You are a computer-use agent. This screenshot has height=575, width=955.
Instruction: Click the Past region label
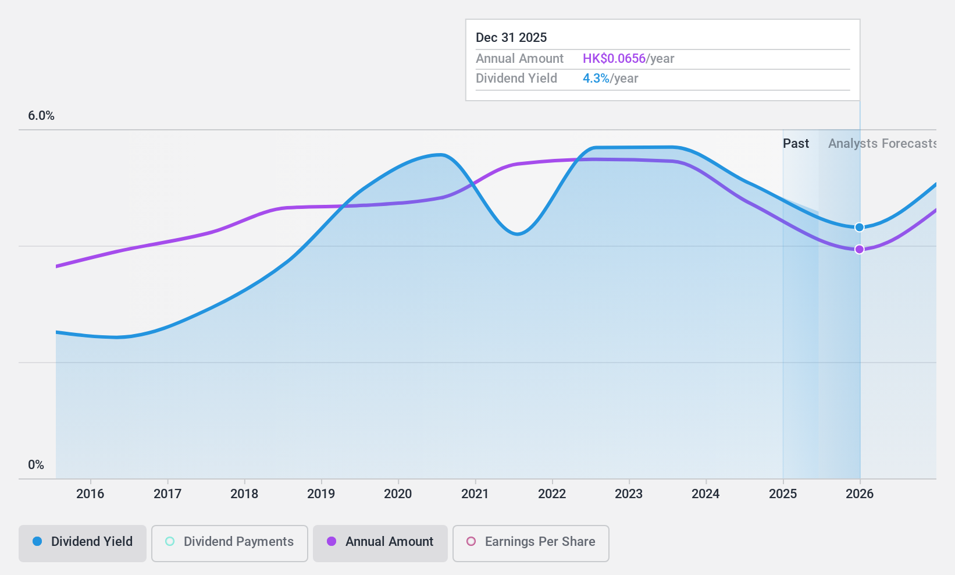tap(796, 144)
